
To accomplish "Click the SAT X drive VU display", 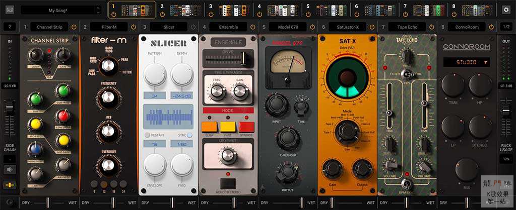I will pos(348,78).
